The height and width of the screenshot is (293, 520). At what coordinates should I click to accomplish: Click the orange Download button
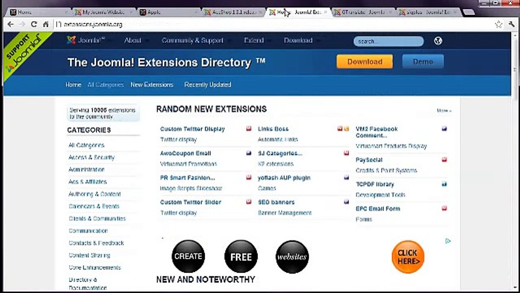[364, 61]
